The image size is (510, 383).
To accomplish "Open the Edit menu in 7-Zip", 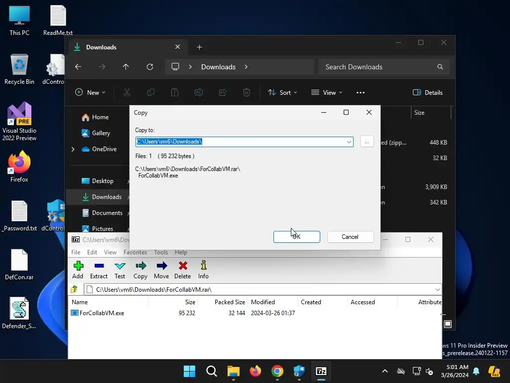I will coord(92,252).
